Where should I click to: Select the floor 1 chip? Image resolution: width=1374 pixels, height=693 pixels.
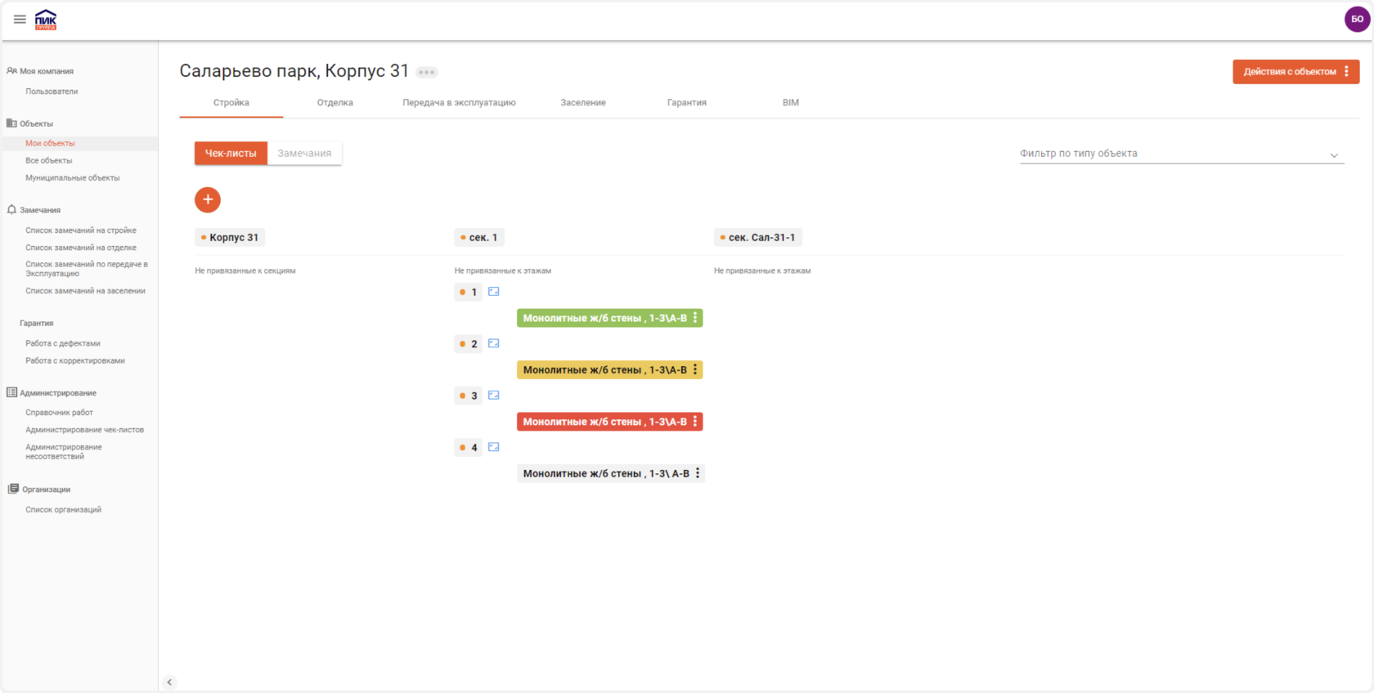[x=469, y=292]
